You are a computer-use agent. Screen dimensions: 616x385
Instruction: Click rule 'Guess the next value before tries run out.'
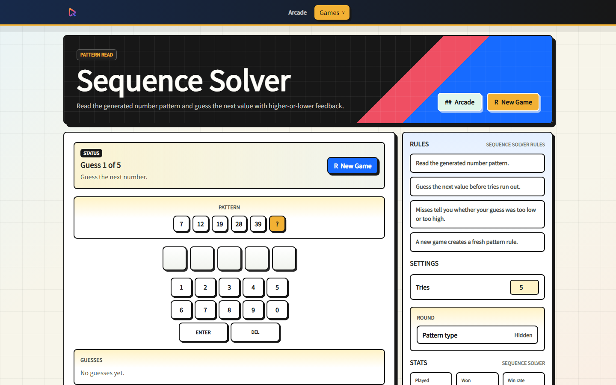[477, 187]
